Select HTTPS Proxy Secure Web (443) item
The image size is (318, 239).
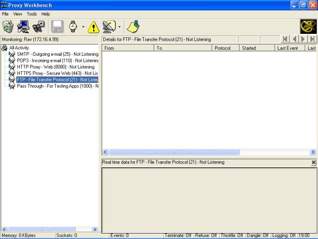pyautogui.click(x=58, y=73)
